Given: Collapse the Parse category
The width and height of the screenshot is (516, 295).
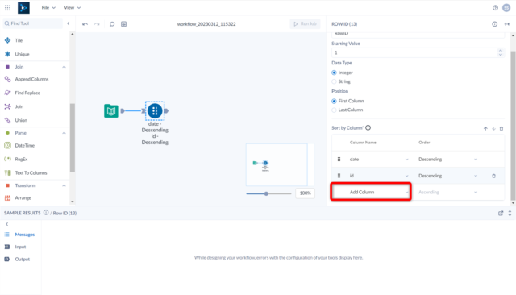Looking at the screenshot, I should [64, 133].
